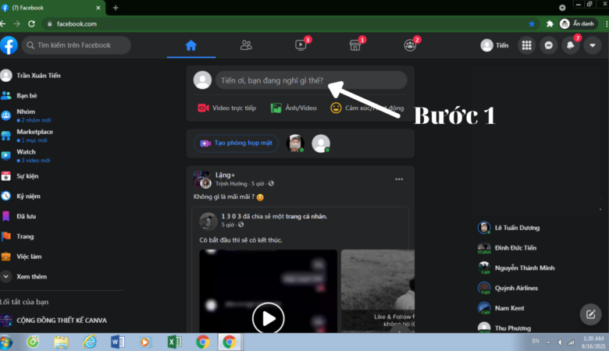This screenshot has width=609, height=351.
Task: Open a new browser tab
Action: (x=116, y=8)
